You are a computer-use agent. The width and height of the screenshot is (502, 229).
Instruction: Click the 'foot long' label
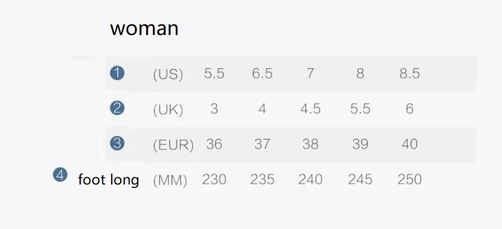coord(109,179)
